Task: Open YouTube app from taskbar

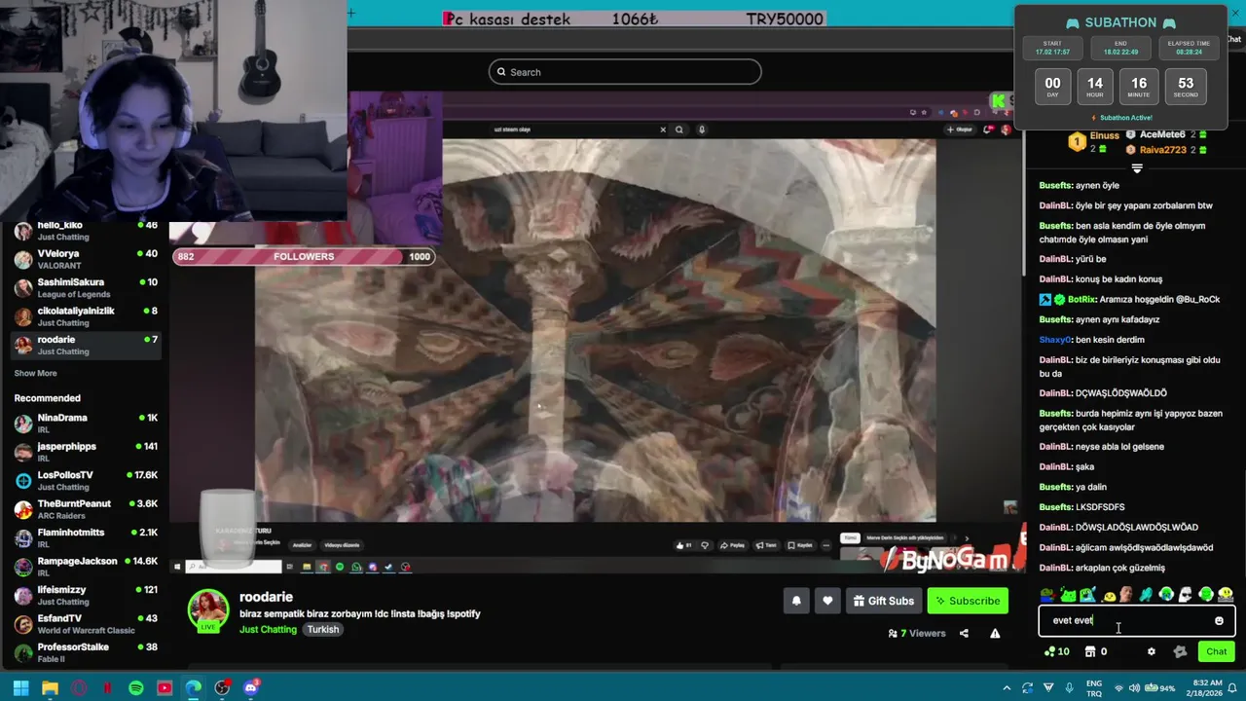Action: click(165, 688)
